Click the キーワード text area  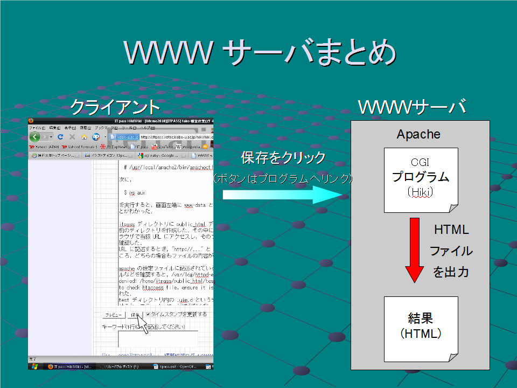(158, 338)
